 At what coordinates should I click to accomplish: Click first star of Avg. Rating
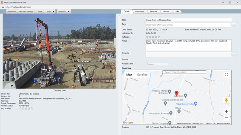pyautogui.click(x=20, y=108)
